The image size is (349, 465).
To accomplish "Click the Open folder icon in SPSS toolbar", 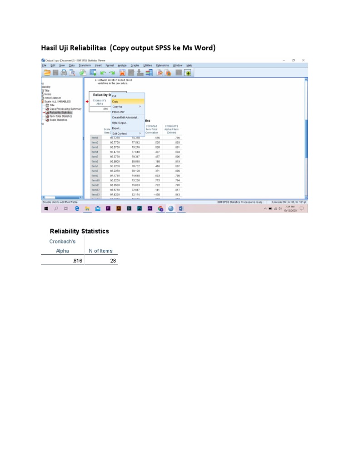I will [47, 73].
